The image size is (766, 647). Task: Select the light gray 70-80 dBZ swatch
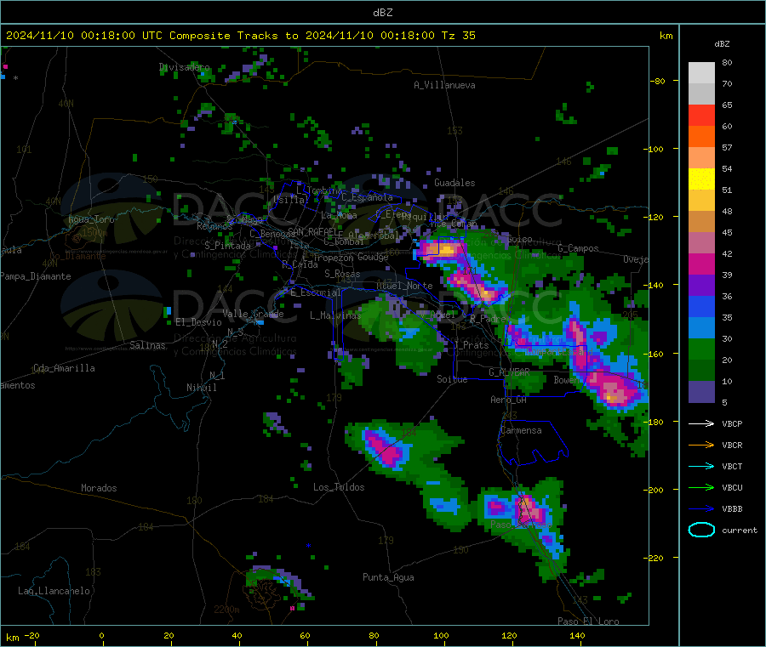click(x=701, y=73)
